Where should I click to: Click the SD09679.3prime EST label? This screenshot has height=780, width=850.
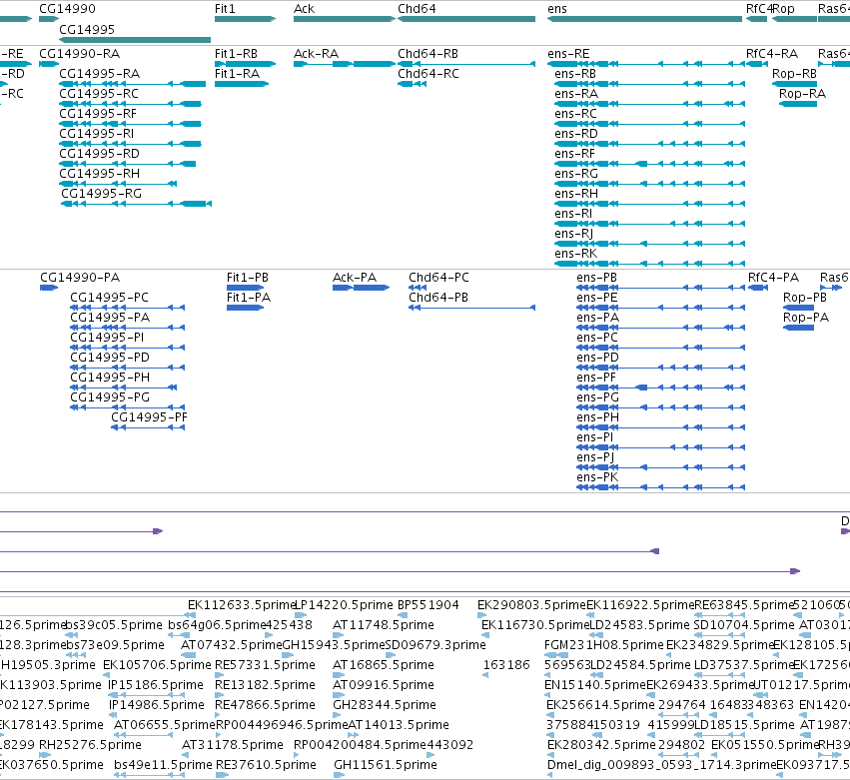pos(435,645)
